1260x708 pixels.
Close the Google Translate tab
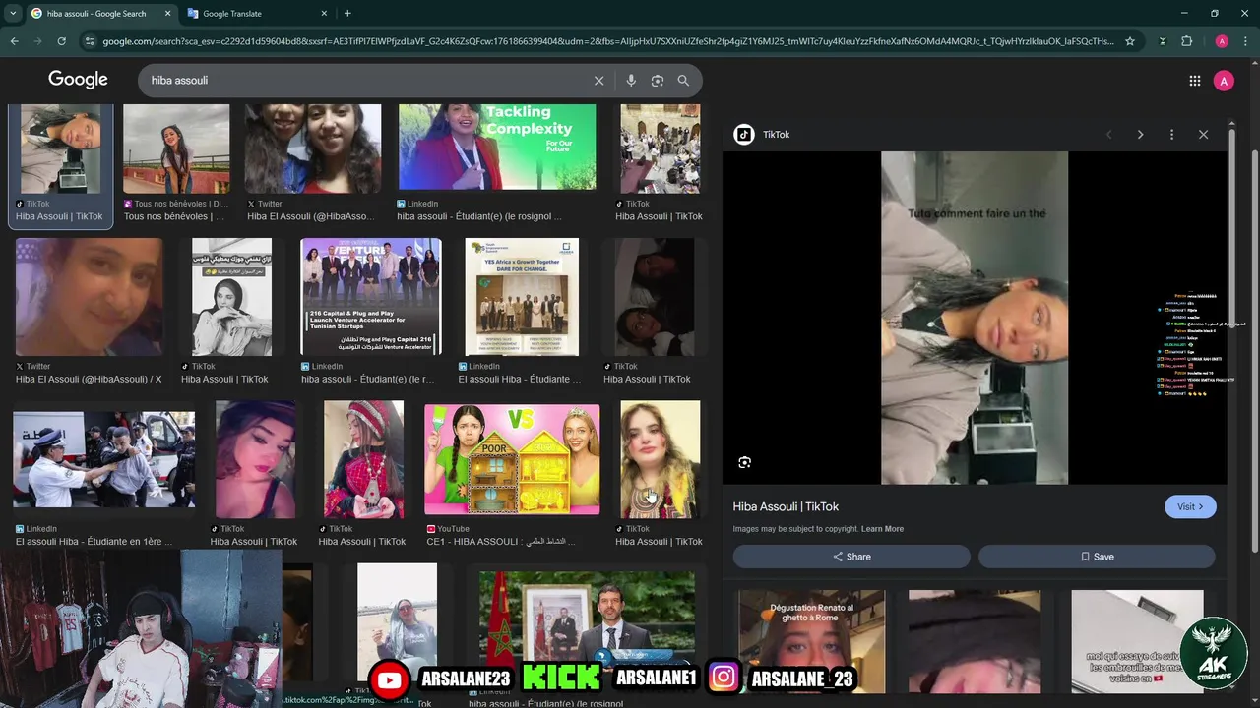coord(322,14)
